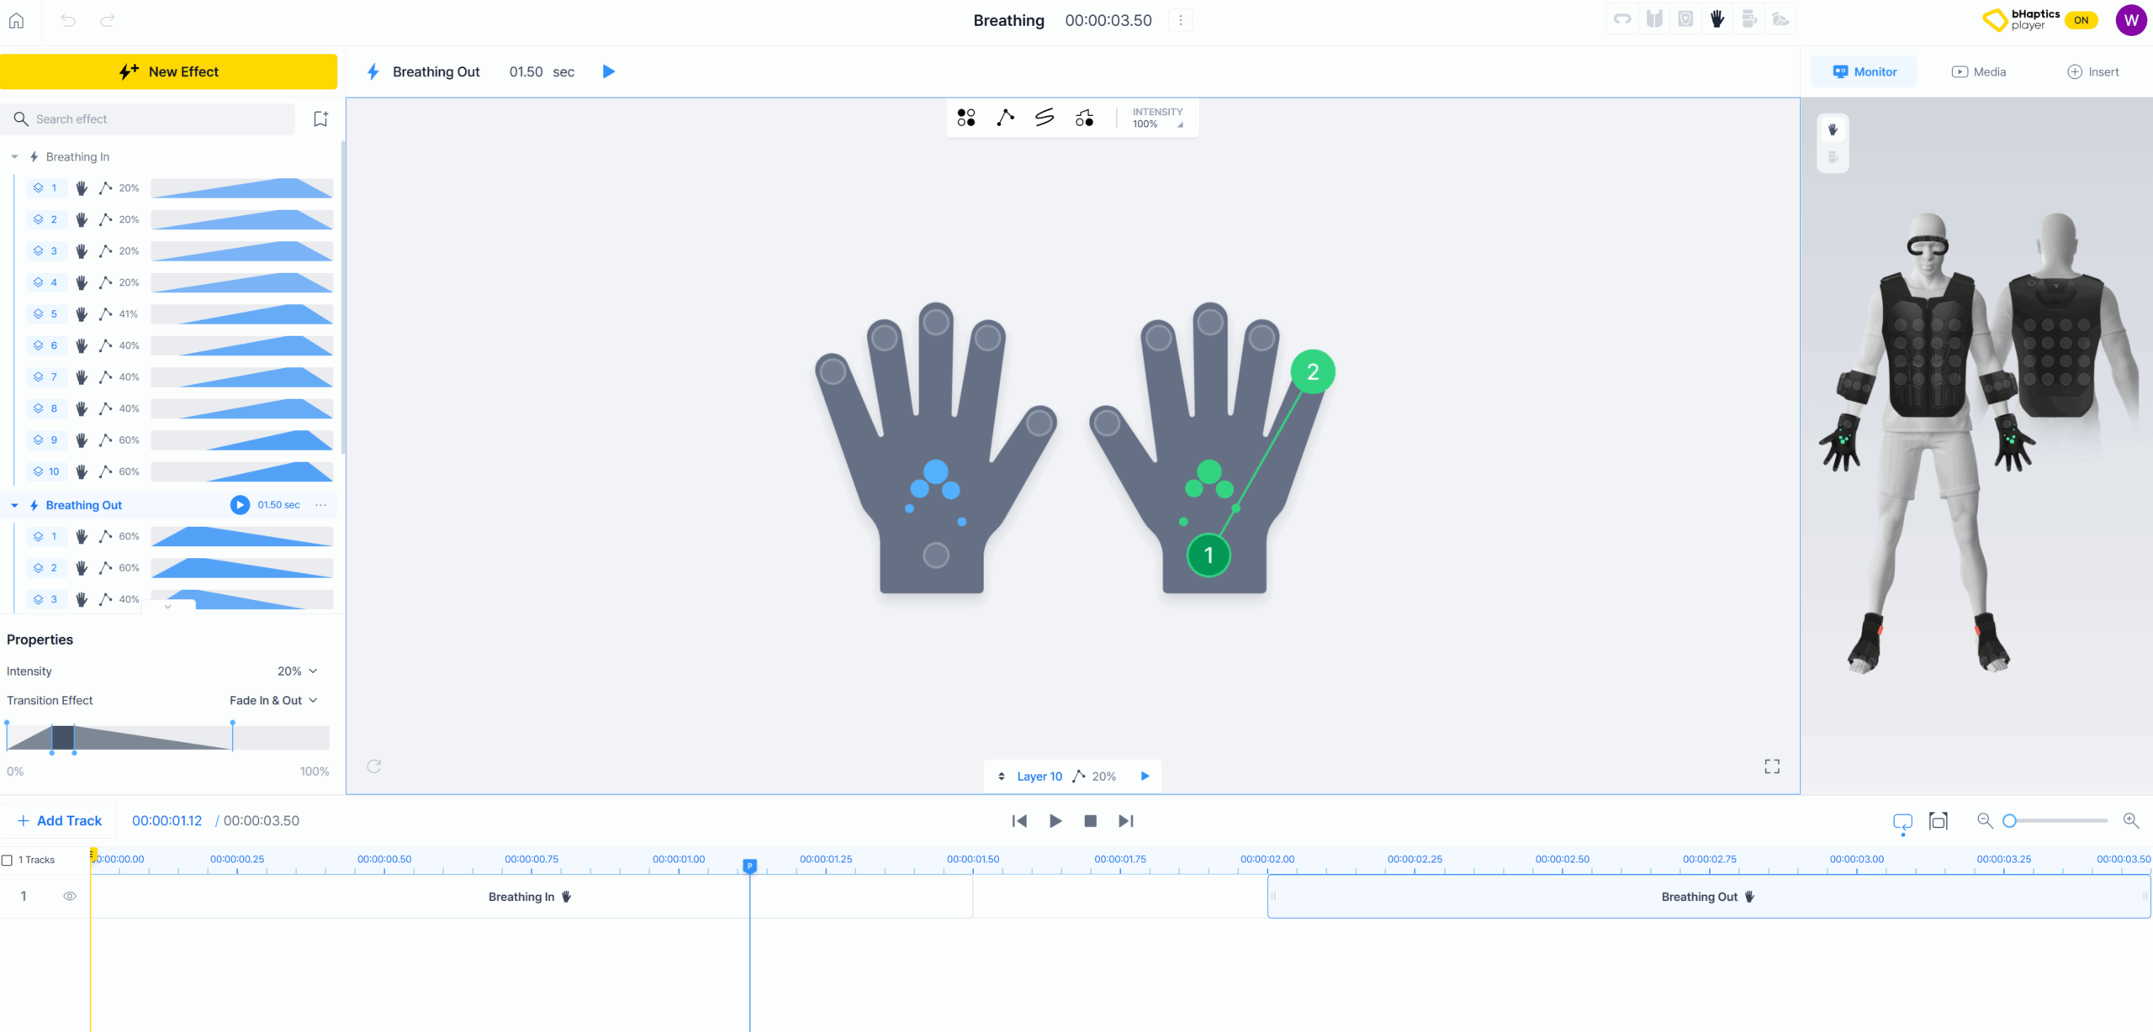This screenshot has height=1032, width=2153.
Task: Hide track 1 with eye icon
Action: point(70,896)
